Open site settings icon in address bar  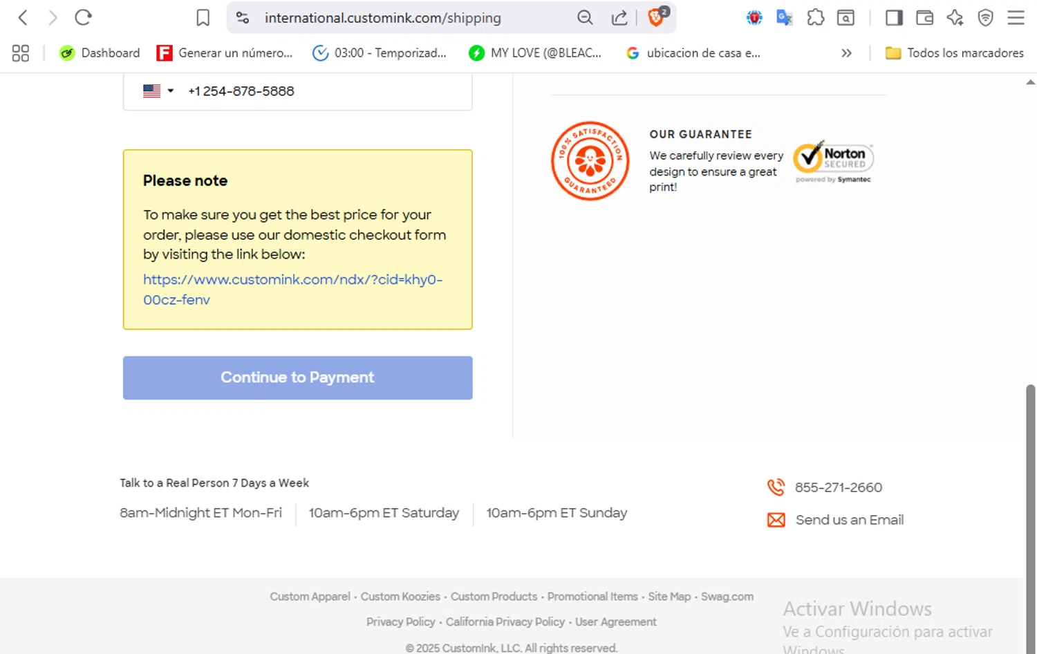242,17
